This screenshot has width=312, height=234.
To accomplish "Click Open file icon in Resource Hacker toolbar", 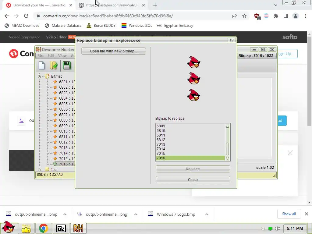I will pos(54,66).
